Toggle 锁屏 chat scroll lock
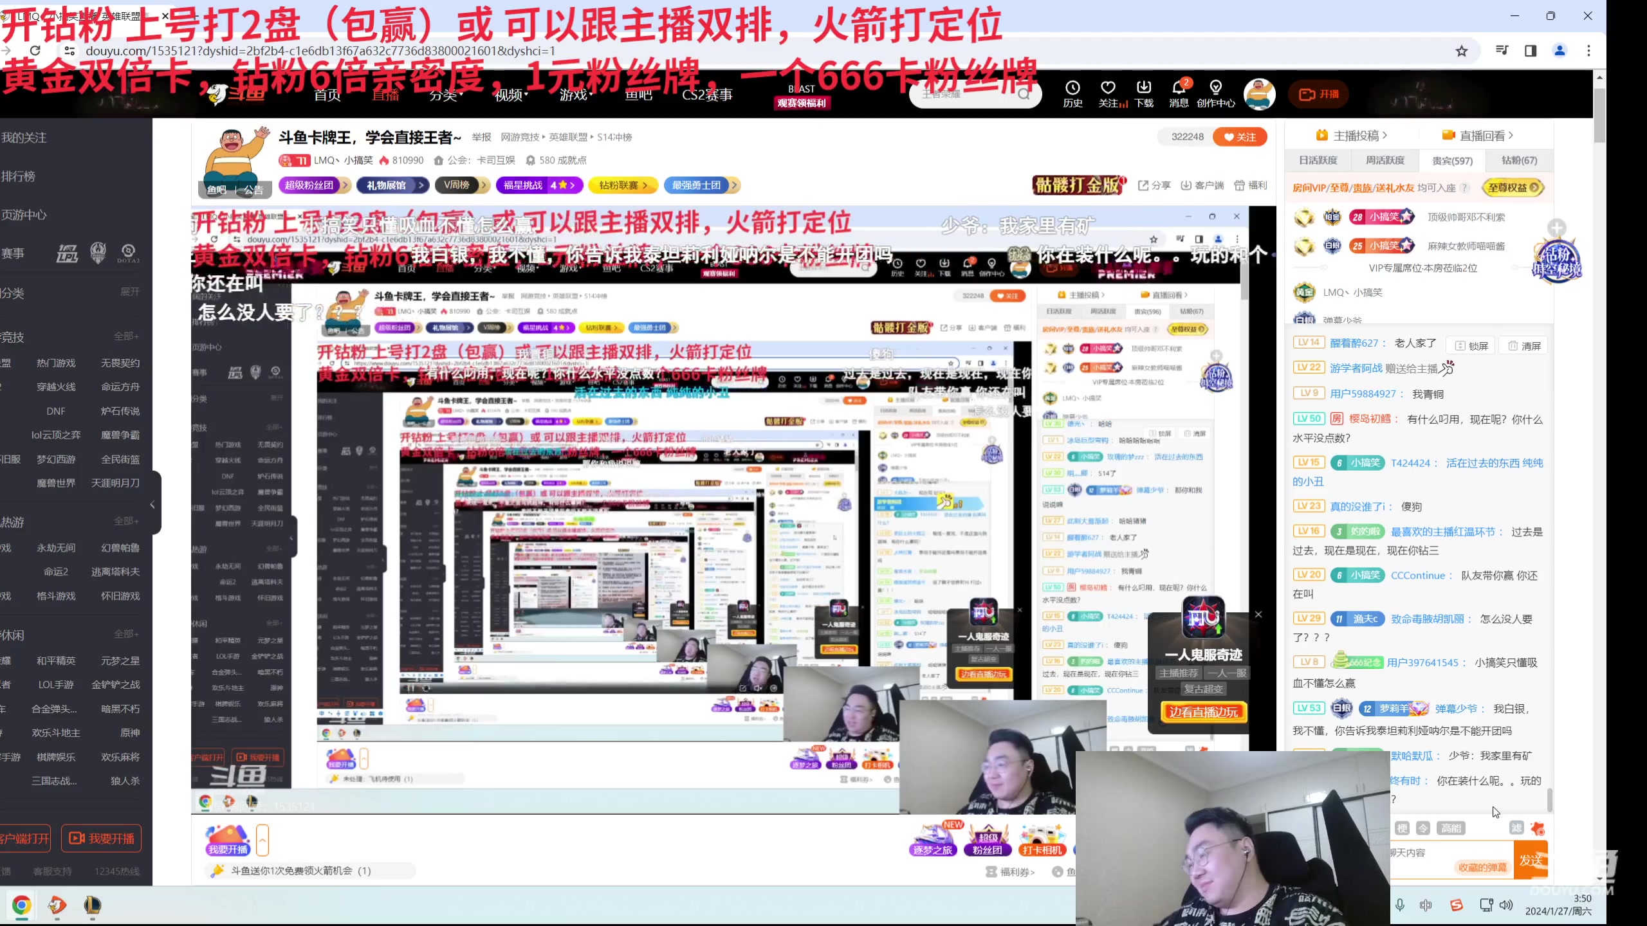 click(1472, 345)
